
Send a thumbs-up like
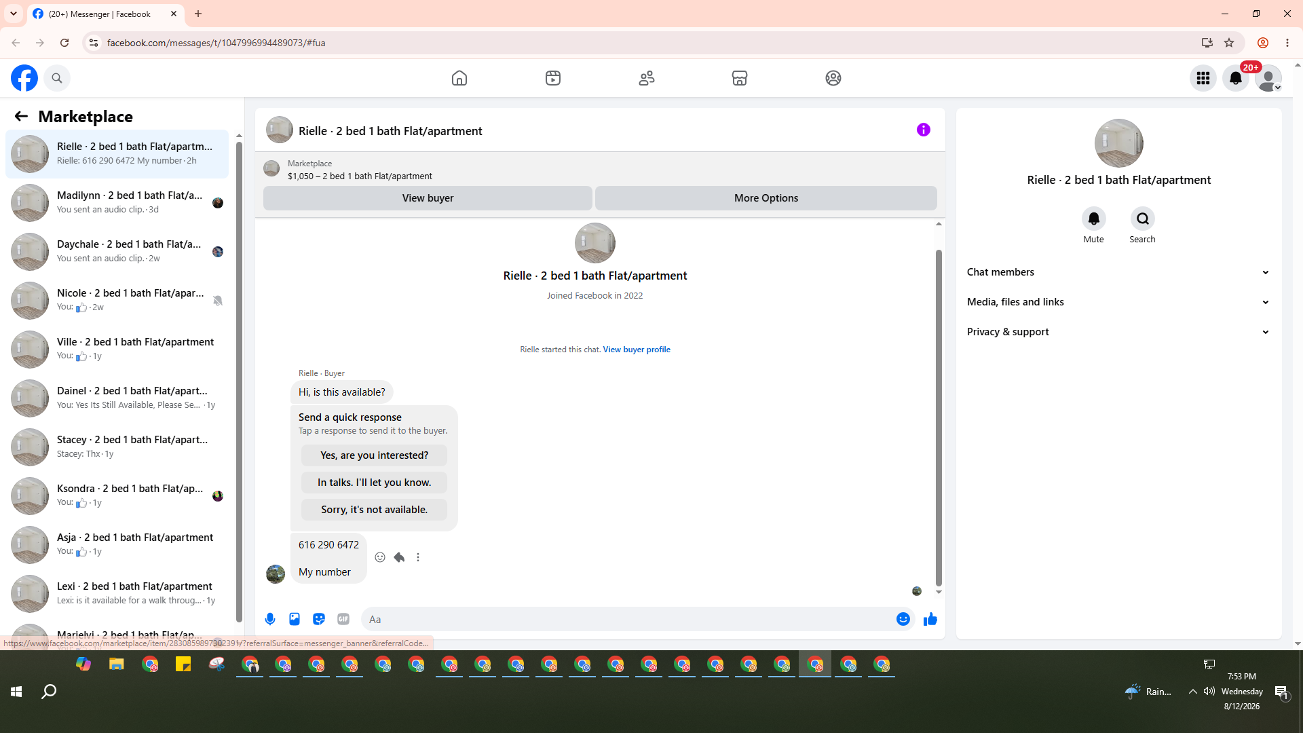(x=930, y=619)
